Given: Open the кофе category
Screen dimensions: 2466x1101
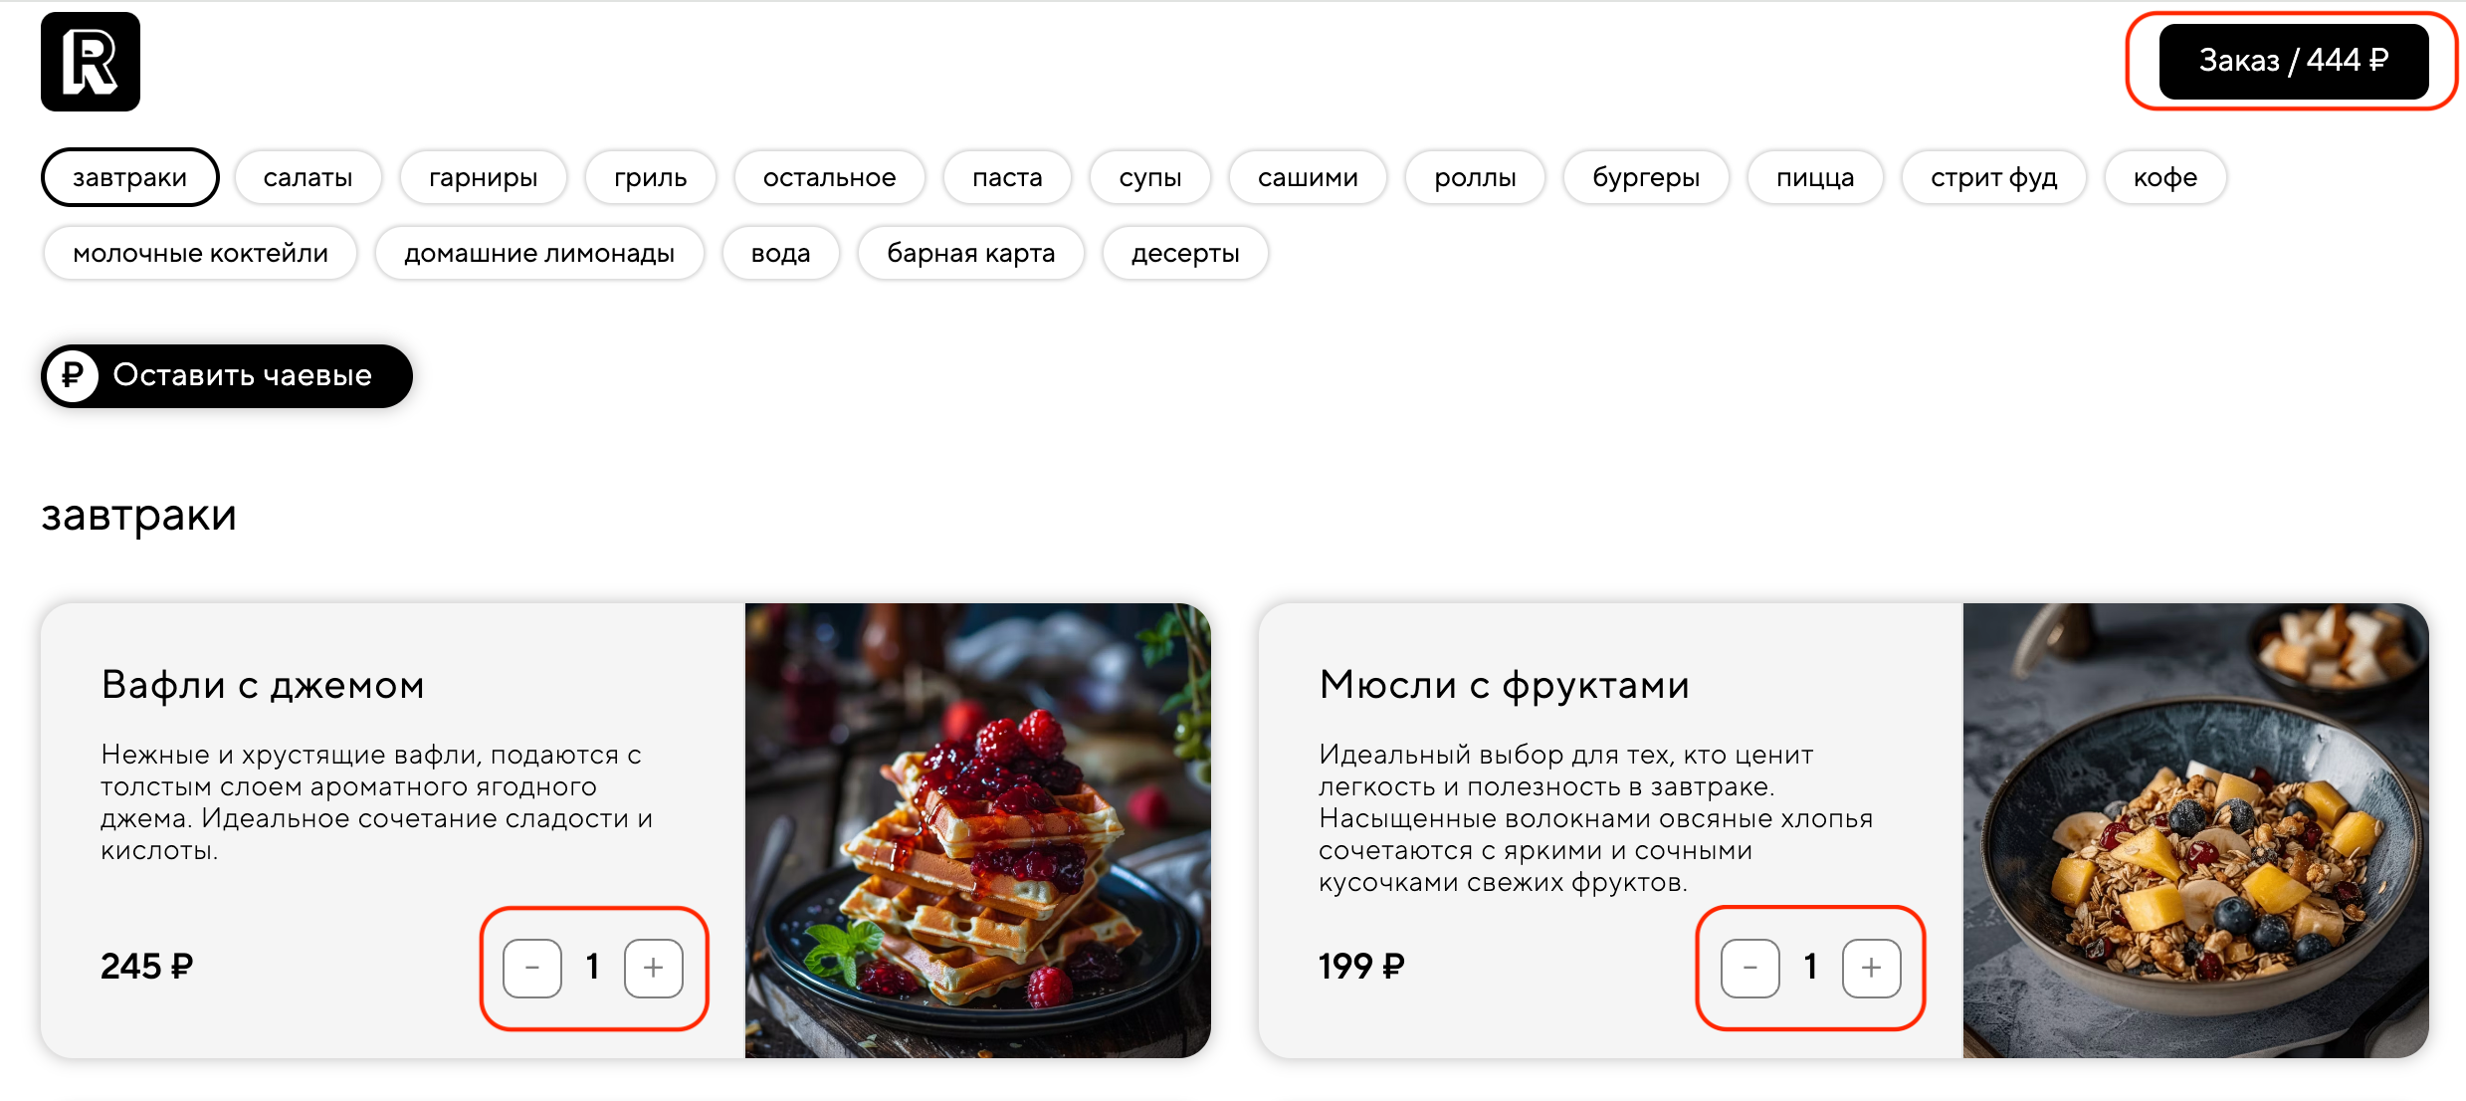Looking at the screenshot, I should (2165, 177).
